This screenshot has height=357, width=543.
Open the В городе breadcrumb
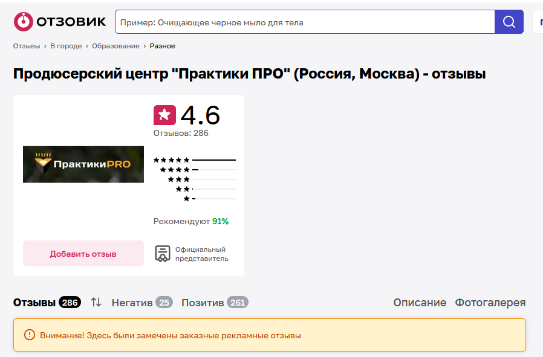pos(66,46)
